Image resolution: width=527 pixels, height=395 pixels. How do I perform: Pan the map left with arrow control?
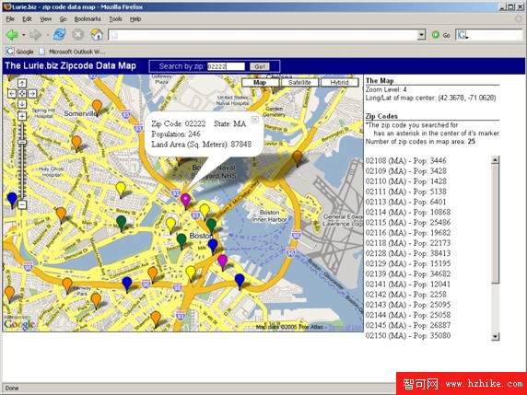tap(12, 94)
